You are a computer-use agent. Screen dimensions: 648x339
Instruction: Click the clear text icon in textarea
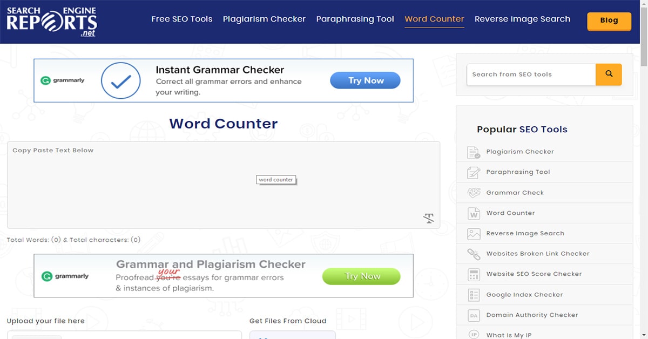[428, 218]
